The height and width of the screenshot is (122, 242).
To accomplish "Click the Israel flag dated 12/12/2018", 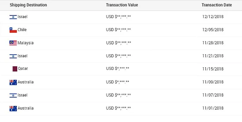I will click(x=13, y=17).
